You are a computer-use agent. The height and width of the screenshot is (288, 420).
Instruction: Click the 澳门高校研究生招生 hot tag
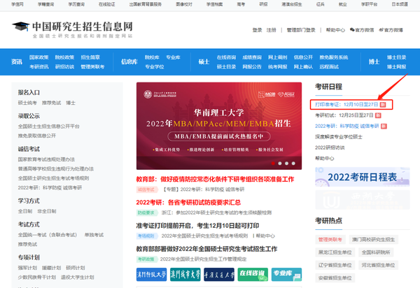tap(373, 239)
